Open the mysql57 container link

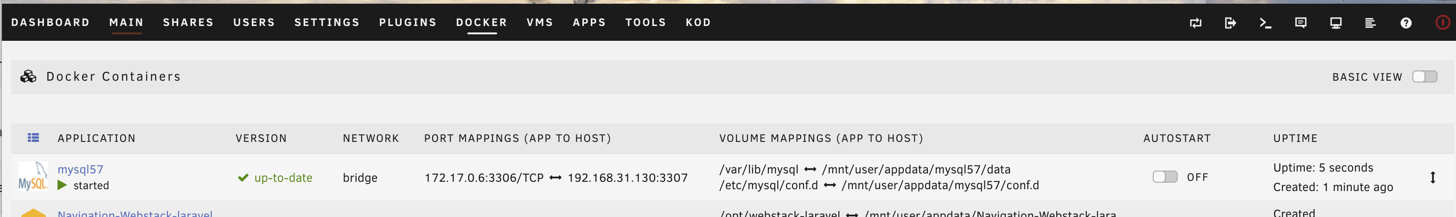[80, 170]
